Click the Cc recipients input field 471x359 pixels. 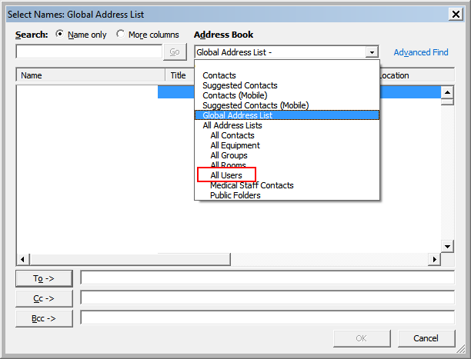[267, 298]
